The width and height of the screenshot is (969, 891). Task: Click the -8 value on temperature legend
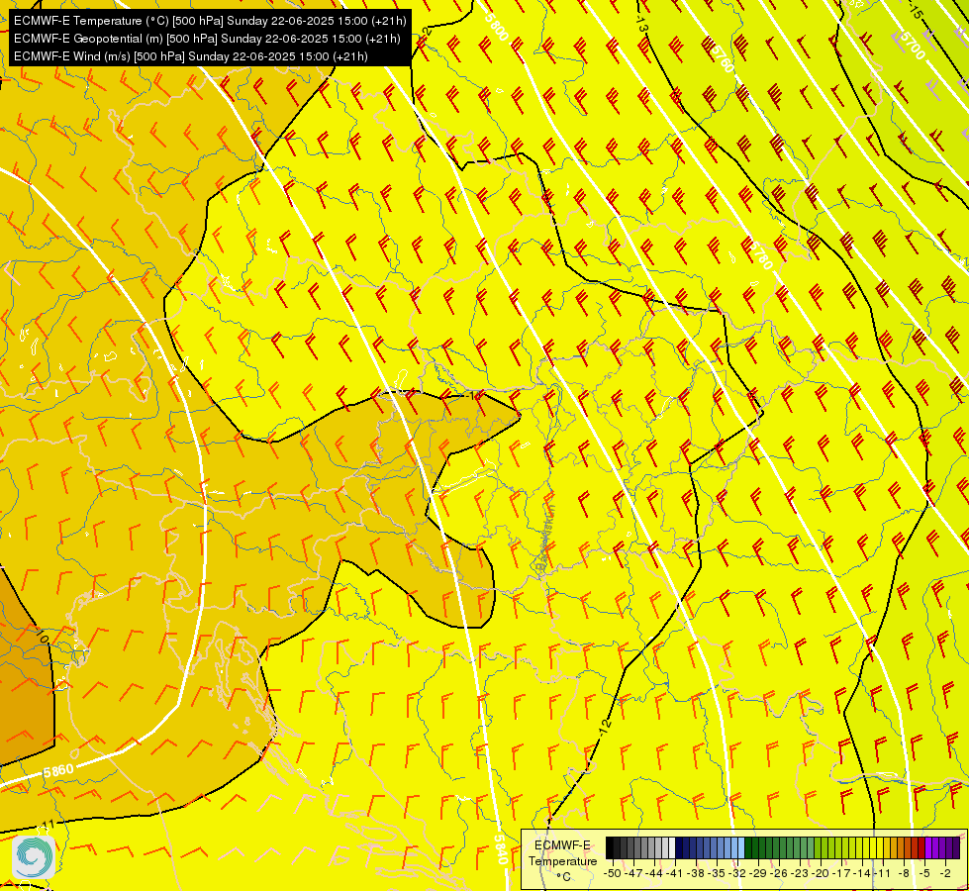[904, 873]
